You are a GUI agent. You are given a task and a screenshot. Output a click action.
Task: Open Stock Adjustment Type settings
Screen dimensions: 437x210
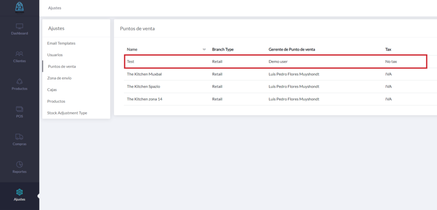tap(67, 113)
